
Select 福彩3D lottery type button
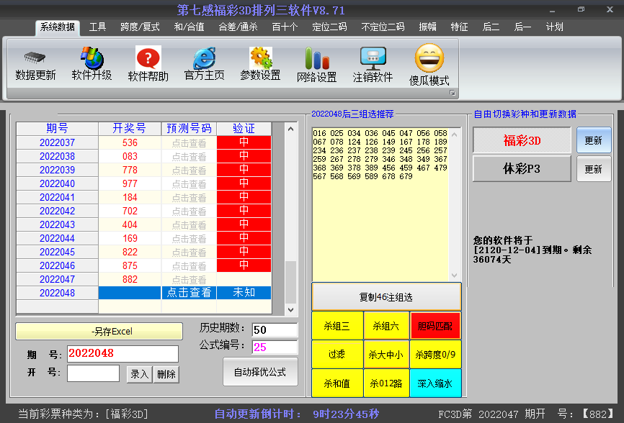click(x=522, y=140)
